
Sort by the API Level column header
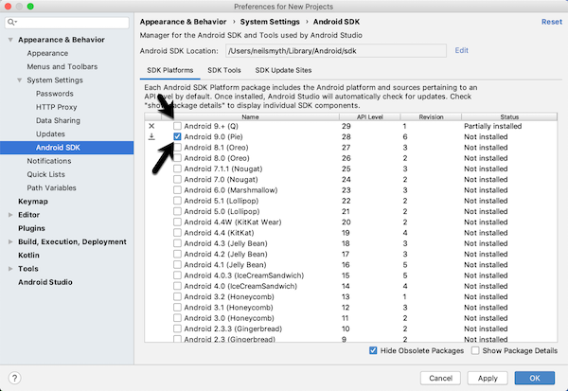(370, 116)
